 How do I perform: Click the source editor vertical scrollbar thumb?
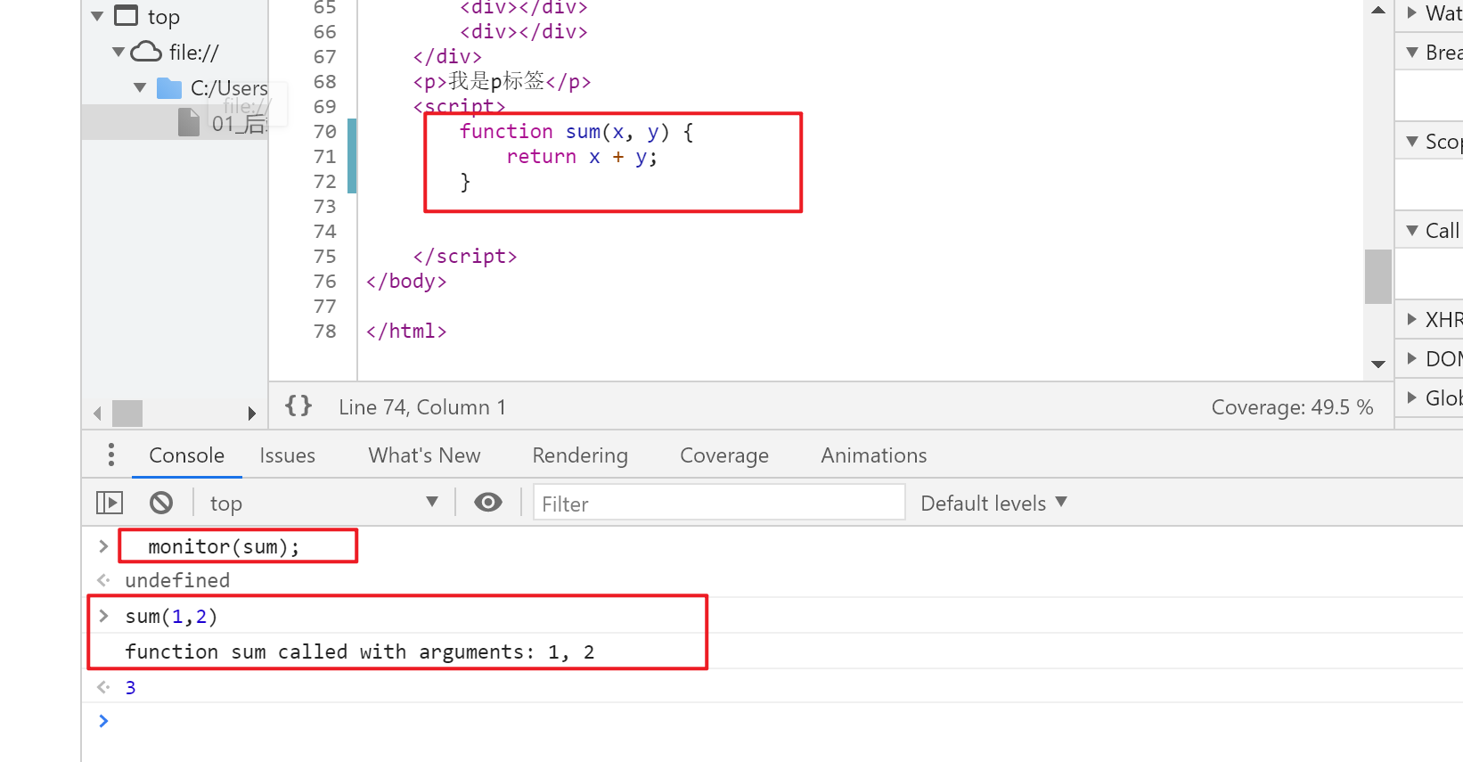point(1377,276)
